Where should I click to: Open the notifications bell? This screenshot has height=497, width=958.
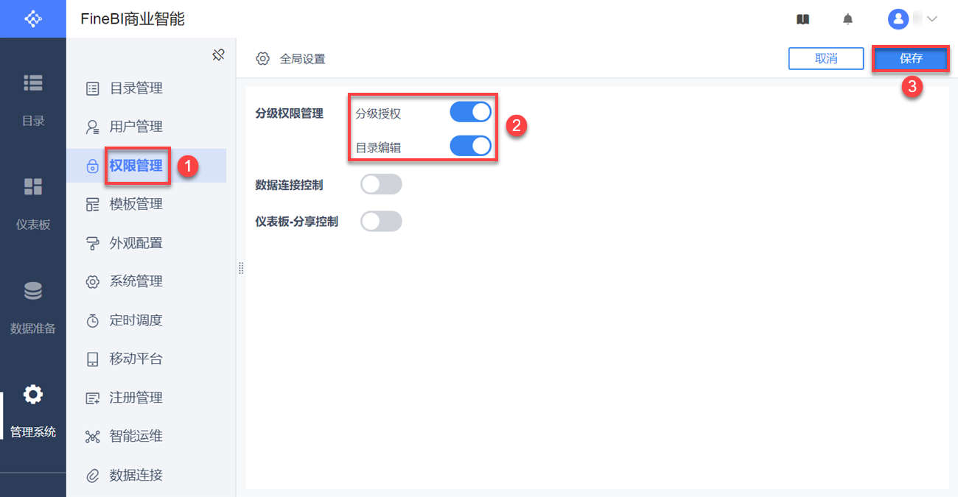coord(848,19)
